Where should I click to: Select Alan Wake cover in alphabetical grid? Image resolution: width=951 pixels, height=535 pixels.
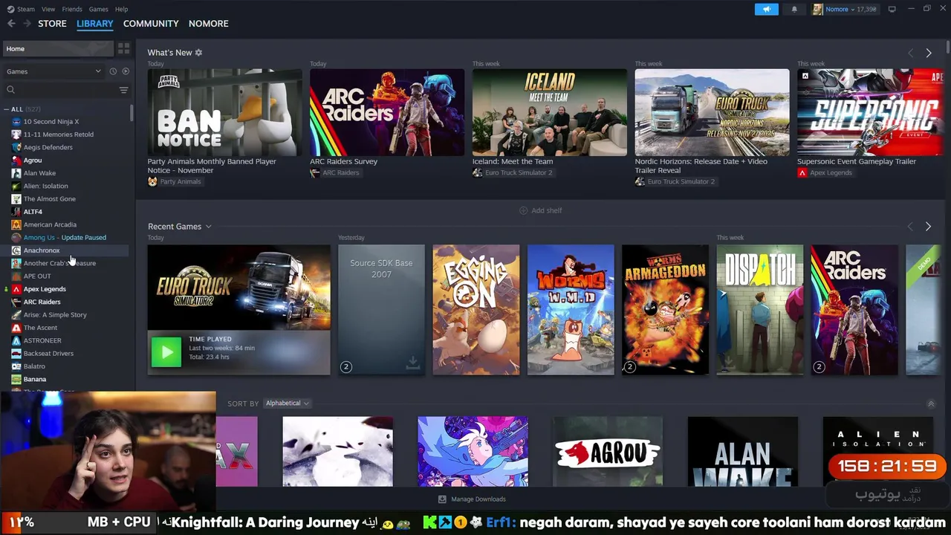(x=743, y=452)
